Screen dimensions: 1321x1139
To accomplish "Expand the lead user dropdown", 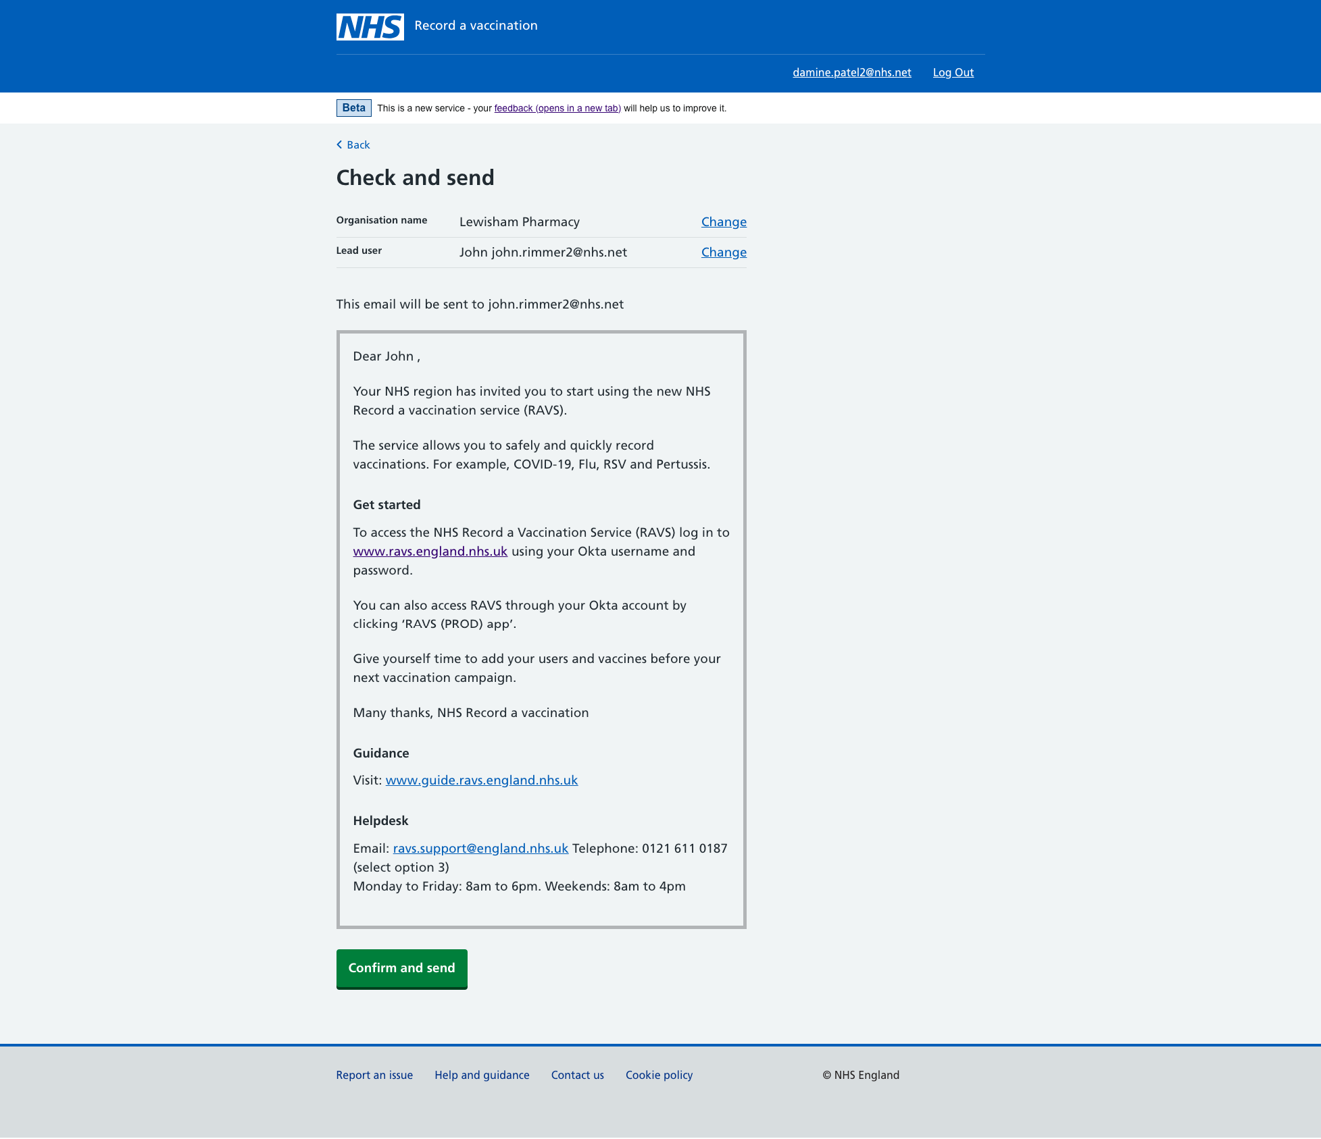I will (724, 251).
